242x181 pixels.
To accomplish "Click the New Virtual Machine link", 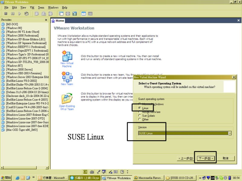I will 67,65.
